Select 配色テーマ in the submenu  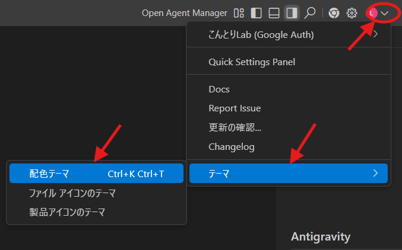(x=96, y=174)
